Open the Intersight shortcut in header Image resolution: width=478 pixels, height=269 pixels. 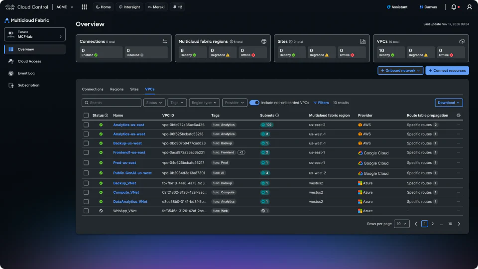click(x=129, y=7)
